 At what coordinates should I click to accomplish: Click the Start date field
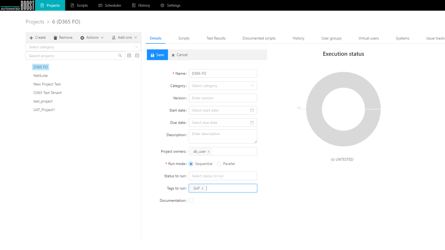tap(223, 110)
